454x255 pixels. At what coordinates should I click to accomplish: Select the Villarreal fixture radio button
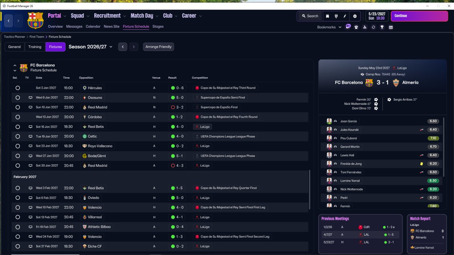click(18, 217)
